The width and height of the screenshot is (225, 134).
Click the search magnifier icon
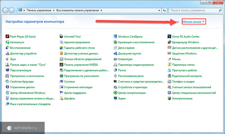point(220,10)
